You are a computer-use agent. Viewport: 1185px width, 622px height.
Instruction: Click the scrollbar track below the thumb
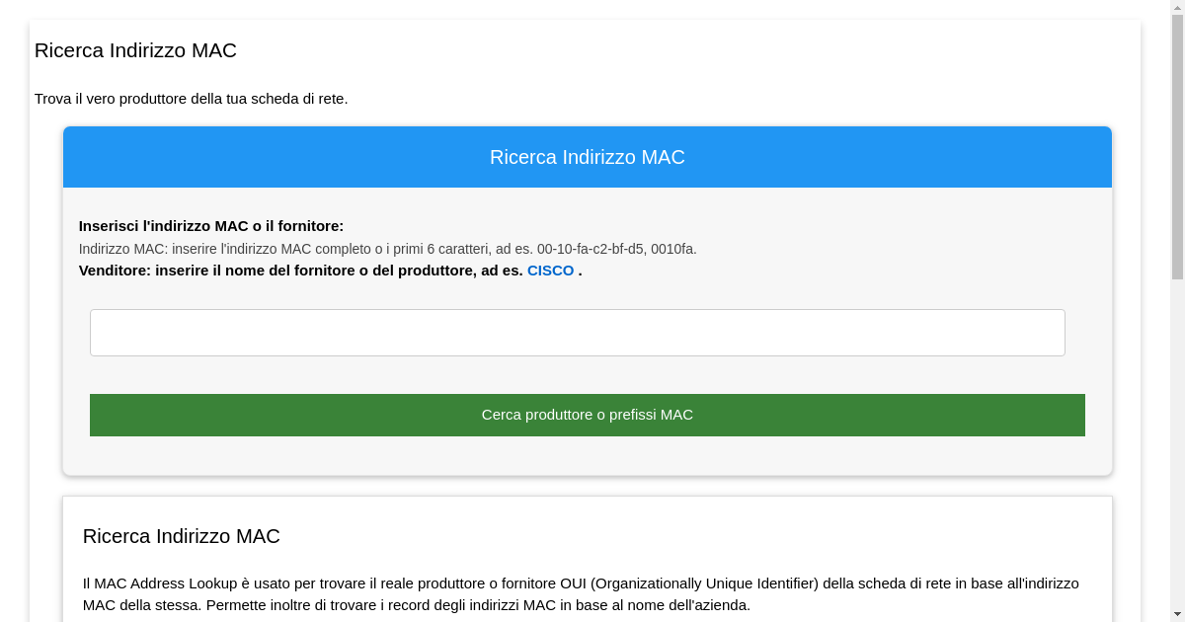pos(1177,444)
